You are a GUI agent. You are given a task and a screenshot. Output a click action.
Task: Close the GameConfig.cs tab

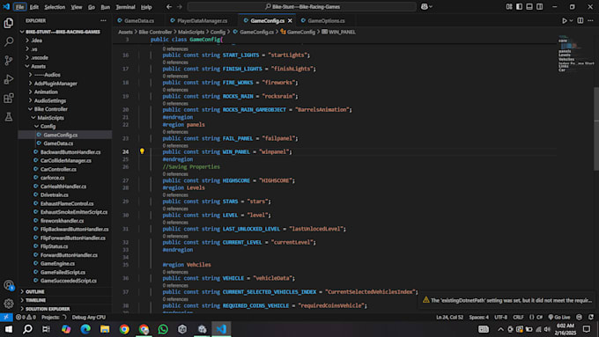pyautogui.click(x=290, y=20)
